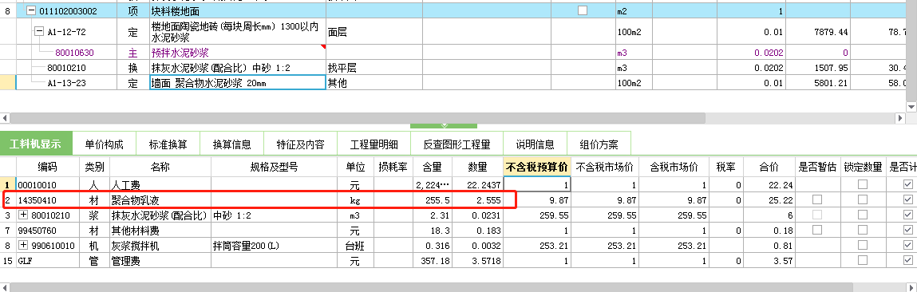Viewport: 917px width, 292px height.
Task: Collapse the 011102003002 item row
Action: [32, 10]
